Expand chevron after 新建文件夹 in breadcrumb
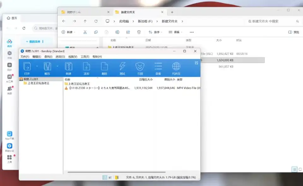The image size is (303, 186). 182,21
